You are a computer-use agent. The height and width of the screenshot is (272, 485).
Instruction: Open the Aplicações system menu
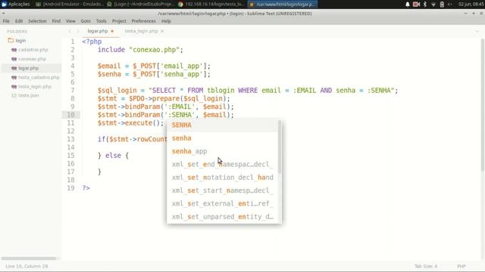coord(16,4)
